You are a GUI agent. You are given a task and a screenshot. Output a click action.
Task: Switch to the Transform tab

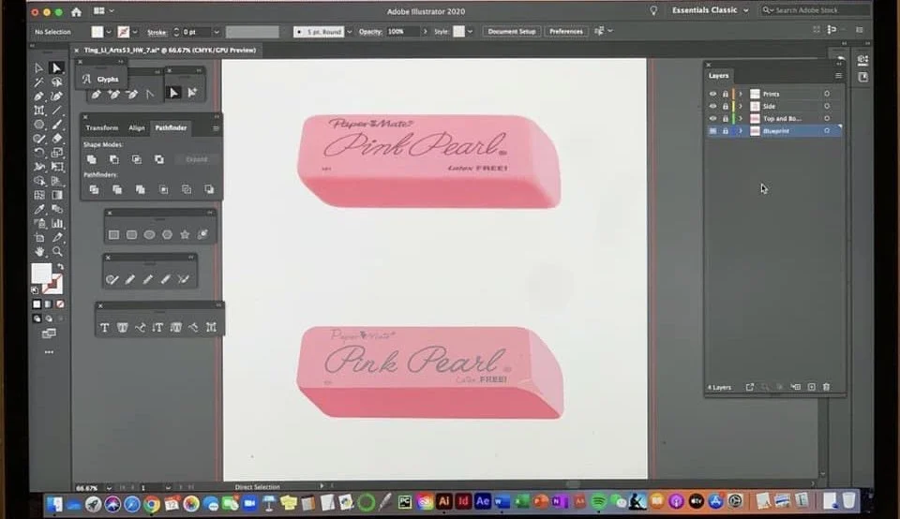(102, 128)
